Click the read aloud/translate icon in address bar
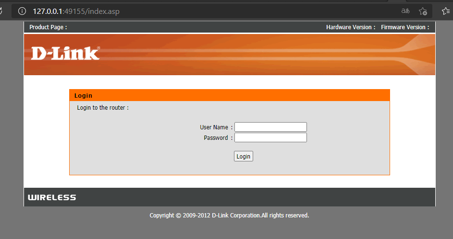Image resolution: width=453 pixels, height=239 pixels. point(405,11)
